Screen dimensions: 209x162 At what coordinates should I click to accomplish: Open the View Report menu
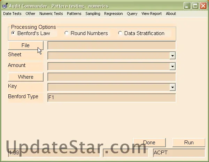point(152,14)
